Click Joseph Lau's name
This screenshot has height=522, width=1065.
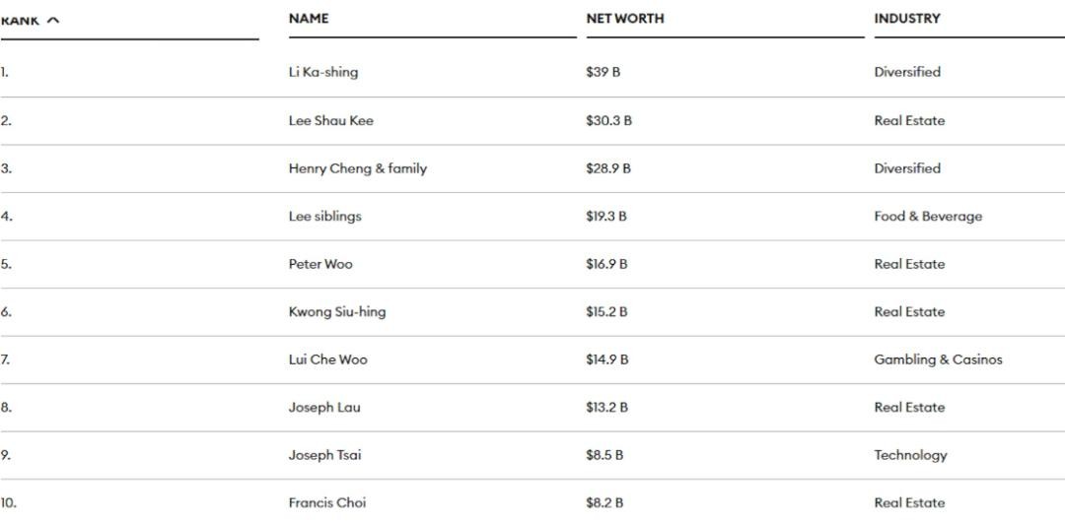(x=324, y=408)
